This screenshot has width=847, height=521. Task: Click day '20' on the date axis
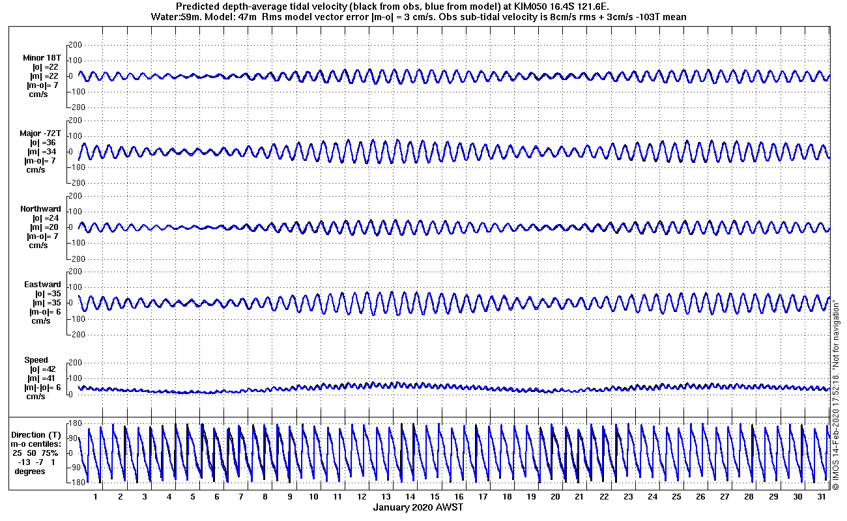(x=555, y=497)
